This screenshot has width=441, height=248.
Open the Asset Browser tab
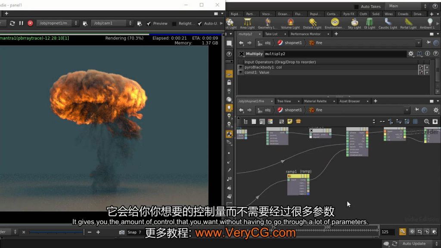click(x=350, y=101)
